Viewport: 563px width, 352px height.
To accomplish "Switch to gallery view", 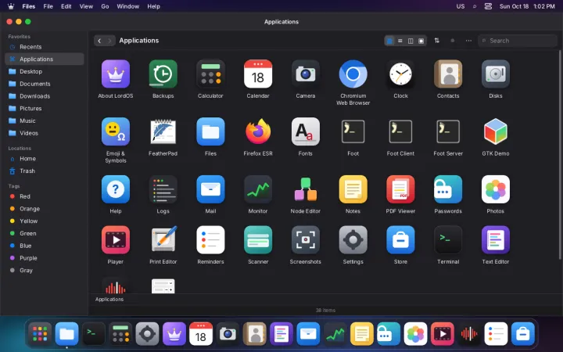I will pyautogui.click(x=421, y=41).
